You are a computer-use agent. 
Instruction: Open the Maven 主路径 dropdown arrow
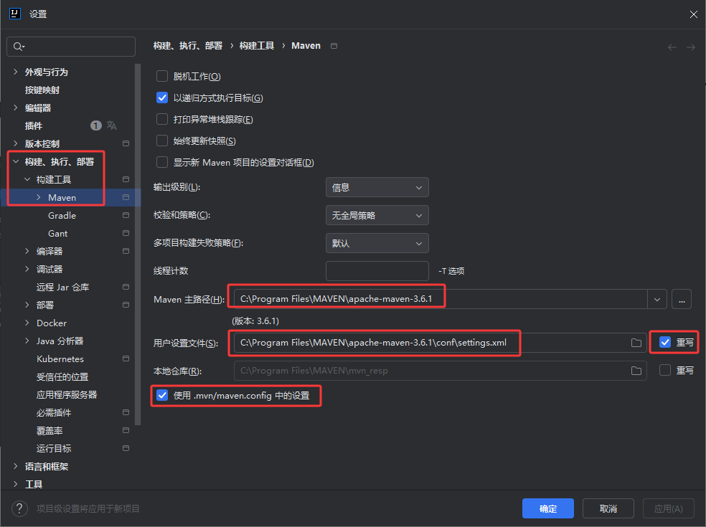[x=657, y=299]
